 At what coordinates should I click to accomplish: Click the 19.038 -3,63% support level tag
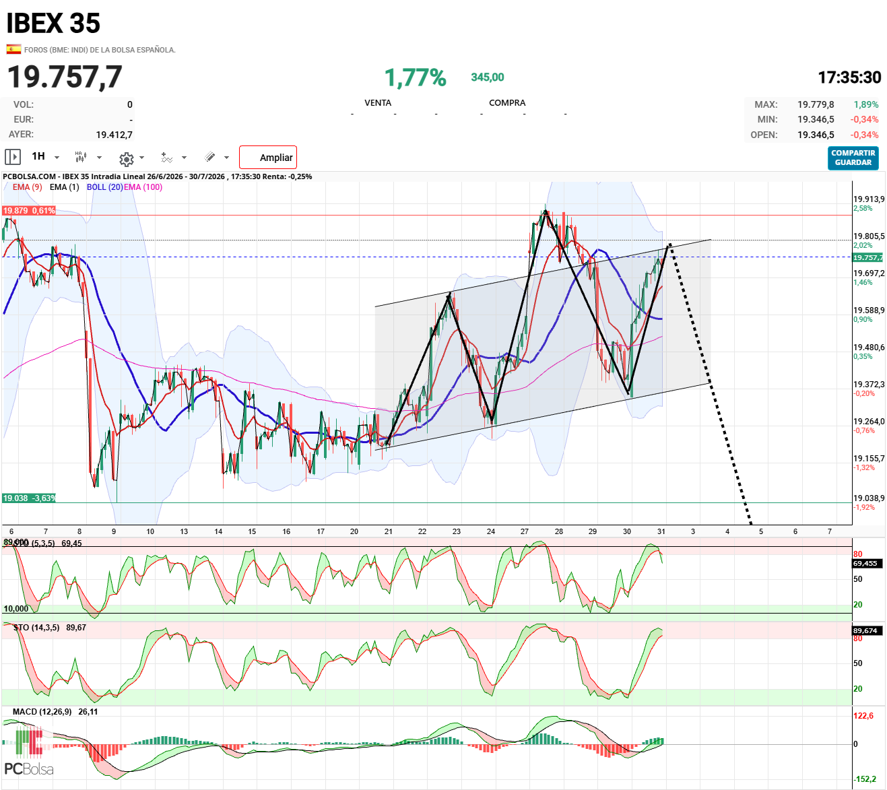coord(29,498)
